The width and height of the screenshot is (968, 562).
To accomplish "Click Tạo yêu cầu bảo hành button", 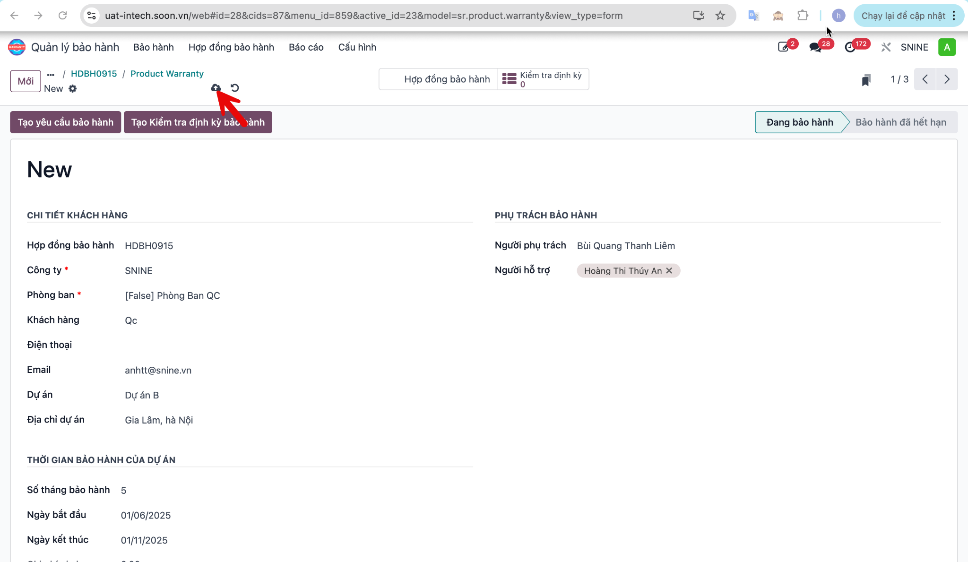I will click(66, 122).
